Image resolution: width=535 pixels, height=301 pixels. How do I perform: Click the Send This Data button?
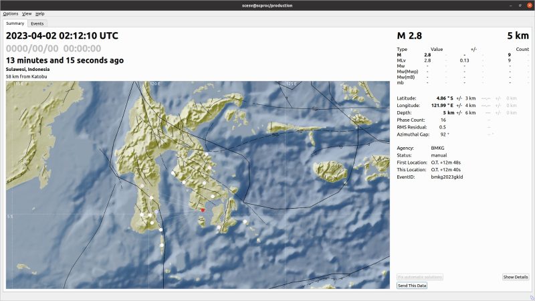click(x=412, y=286)
